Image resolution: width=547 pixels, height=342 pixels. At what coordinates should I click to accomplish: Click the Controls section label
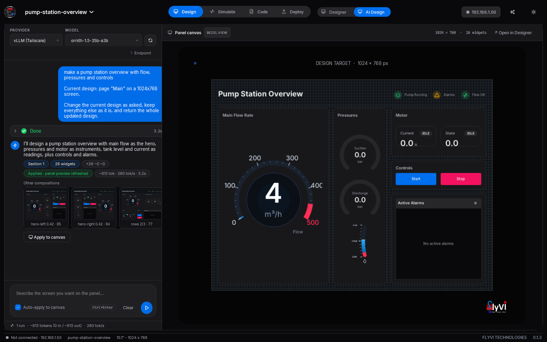(x=404, y=168)
